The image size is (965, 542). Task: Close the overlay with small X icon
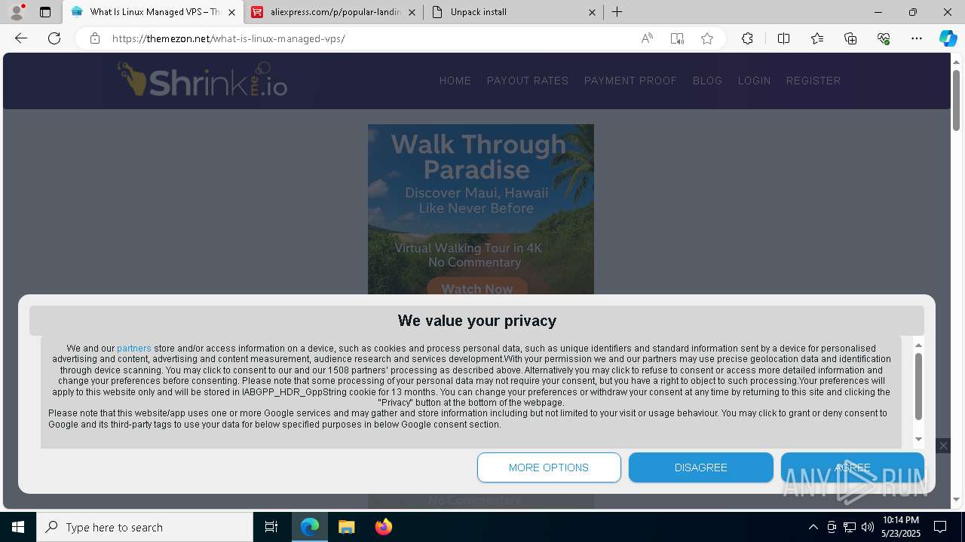coord(943,446)
